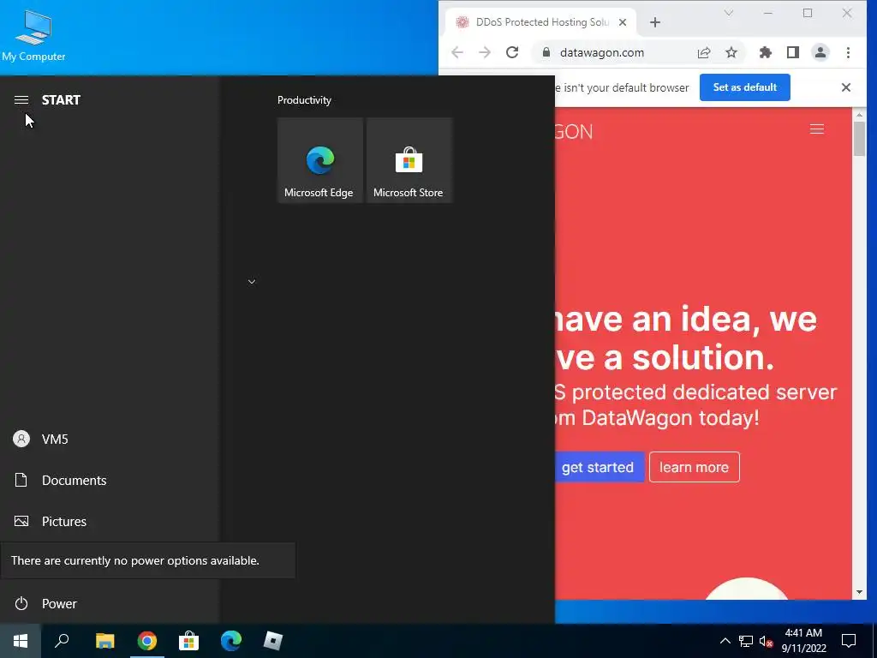Screen dimensions: 877x658
Task: Click the network tray icon
Action: [x=746, y=641]
